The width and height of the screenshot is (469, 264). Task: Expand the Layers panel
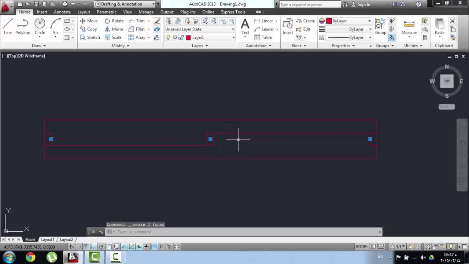tap(200, 46)
